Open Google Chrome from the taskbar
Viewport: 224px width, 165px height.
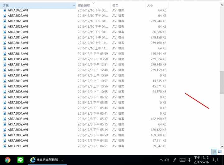[x=7, y=160]
